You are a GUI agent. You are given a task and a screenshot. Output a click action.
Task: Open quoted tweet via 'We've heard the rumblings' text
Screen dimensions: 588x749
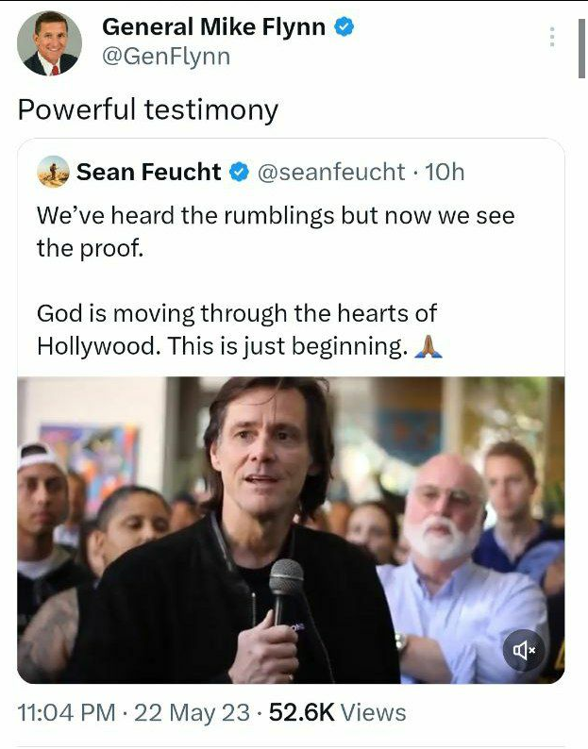(276, 232)
